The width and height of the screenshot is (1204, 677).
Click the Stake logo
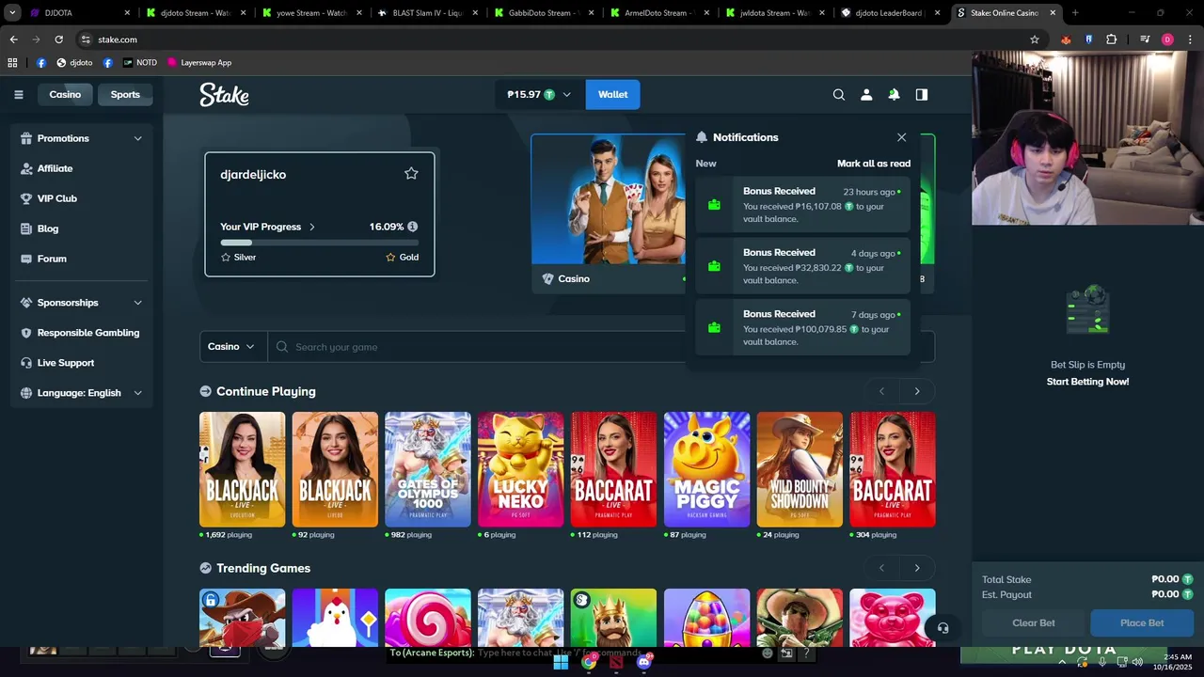[x=224, y=94]
